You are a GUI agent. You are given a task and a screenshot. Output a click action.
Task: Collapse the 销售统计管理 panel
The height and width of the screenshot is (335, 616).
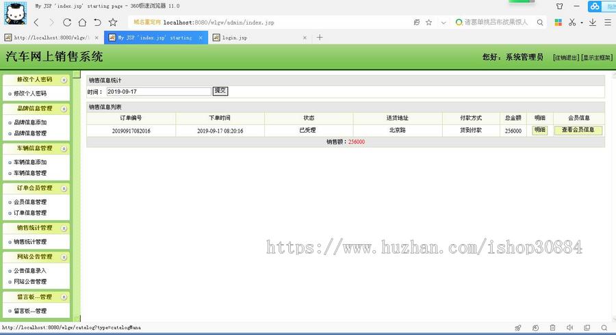tap(64, 228)
